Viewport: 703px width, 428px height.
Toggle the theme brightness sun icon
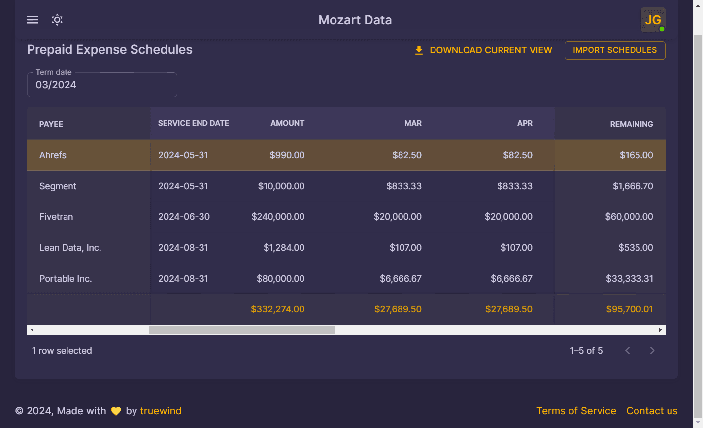57,20
